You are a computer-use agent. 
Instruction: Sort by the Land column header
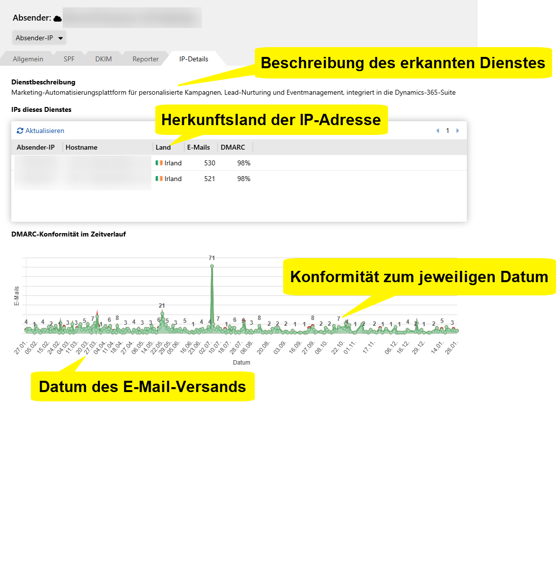click(x=163, y=147)
